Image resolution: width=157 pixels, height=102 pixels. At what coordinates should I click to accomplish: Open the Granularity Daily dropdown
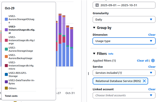(x=124, y=20)
